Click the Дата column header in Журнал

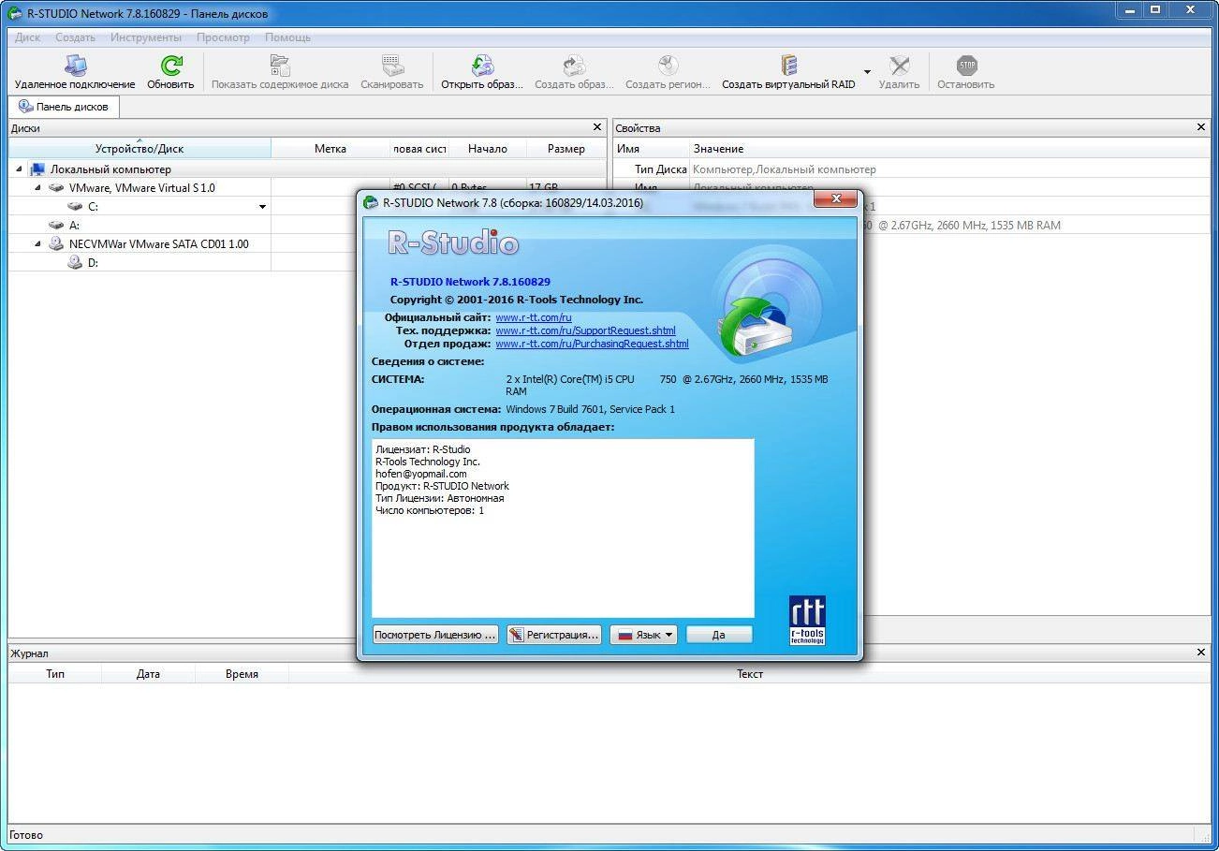coord(148,674)
